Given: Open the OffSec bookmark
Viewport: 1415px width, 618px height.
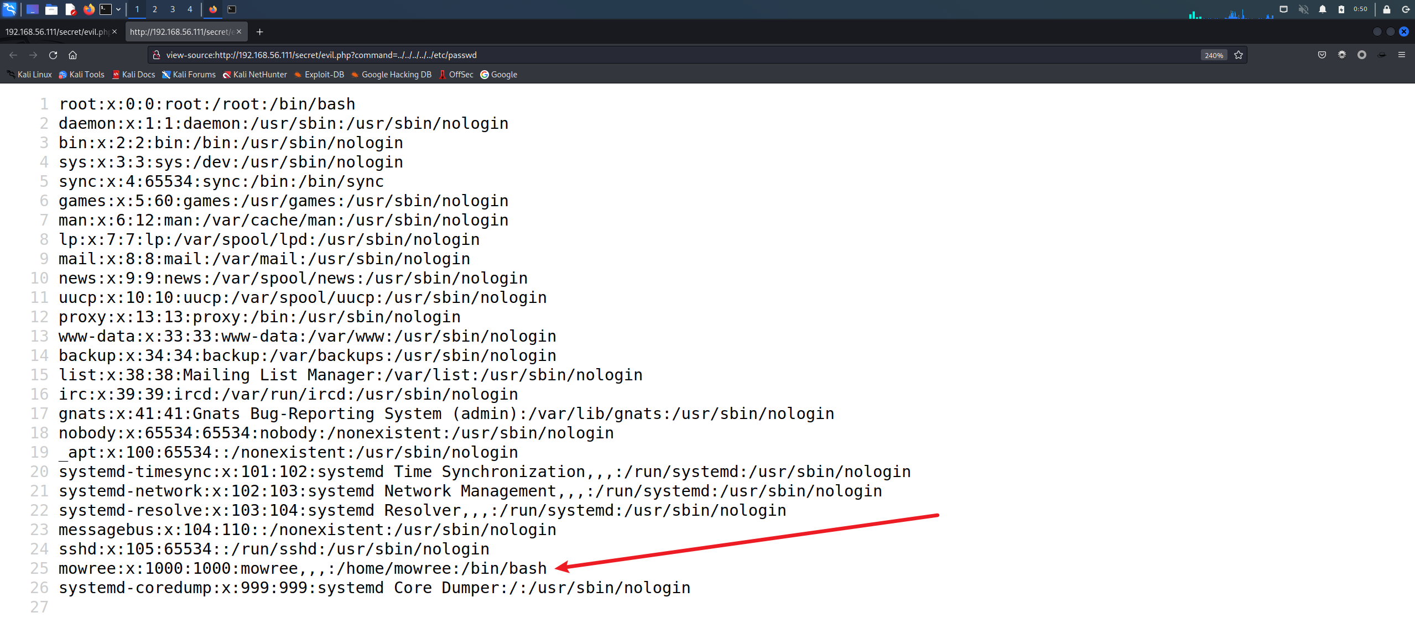Looking at the screenshot, I should tap(456, 74).
